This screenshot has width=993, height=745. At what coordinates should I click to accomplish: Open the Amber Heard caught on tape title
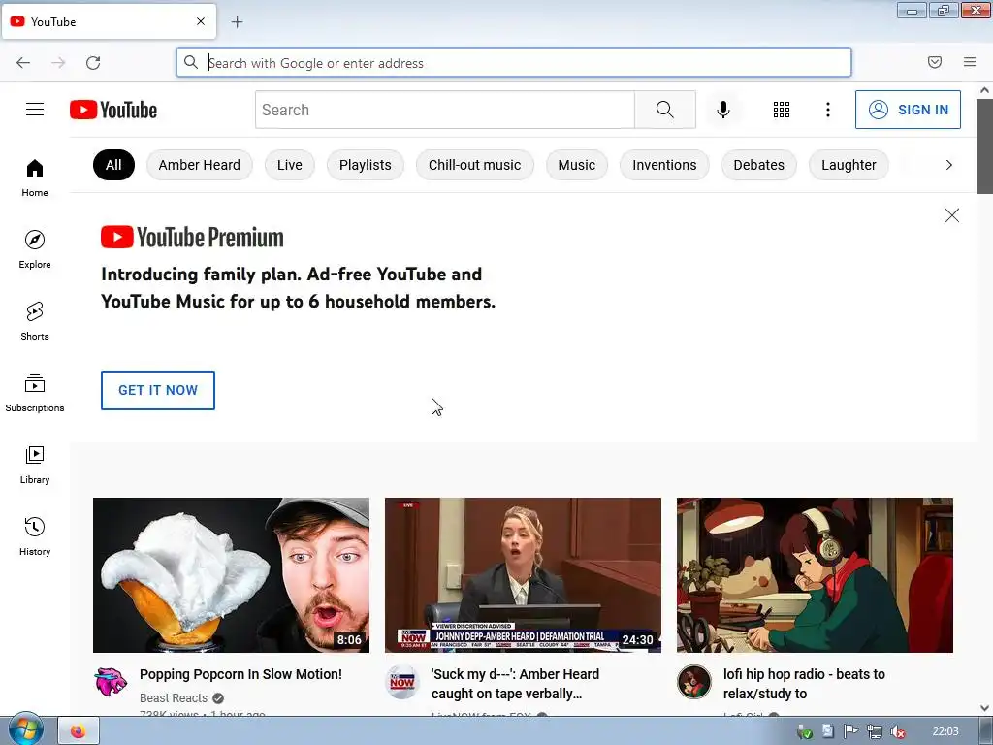[x=516, y=684]
